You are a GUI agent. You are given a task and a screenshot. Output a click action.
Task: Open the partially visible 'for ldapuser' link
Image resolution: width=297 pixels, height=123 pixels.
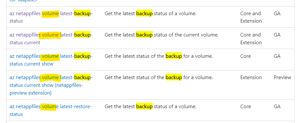[x=23, y=1]
